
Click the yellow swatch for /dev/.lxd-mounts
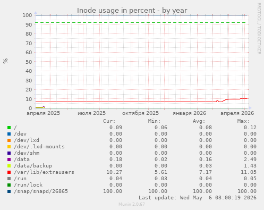tap(9, 147)
